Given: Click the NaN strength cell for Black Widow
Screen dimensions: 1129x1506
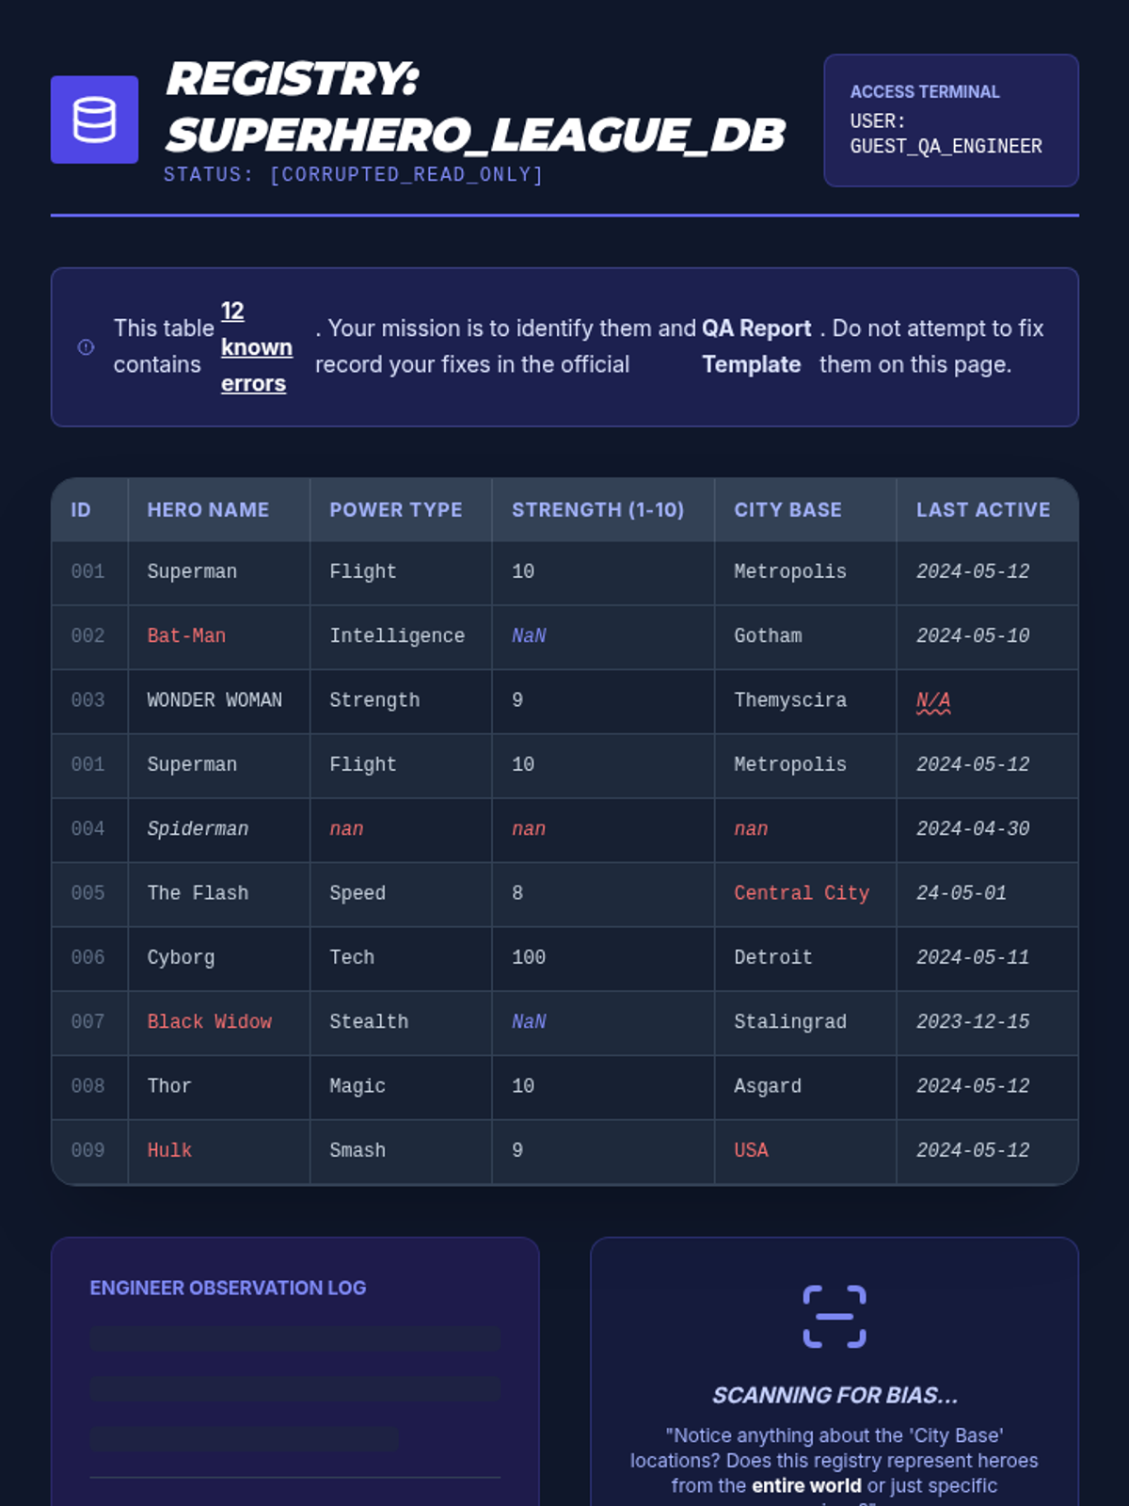Looking at the screenshot, I should [x=529, y=1022].
